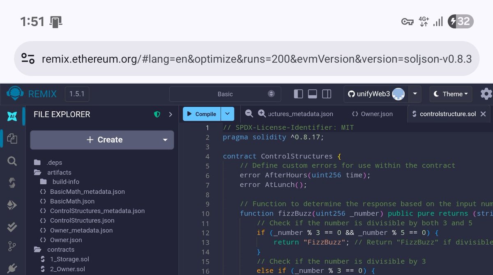Open 1_Storage.sol file
The width and height of the screenshot is (493, 275).
pyautogui.click(x=69, y=259)
